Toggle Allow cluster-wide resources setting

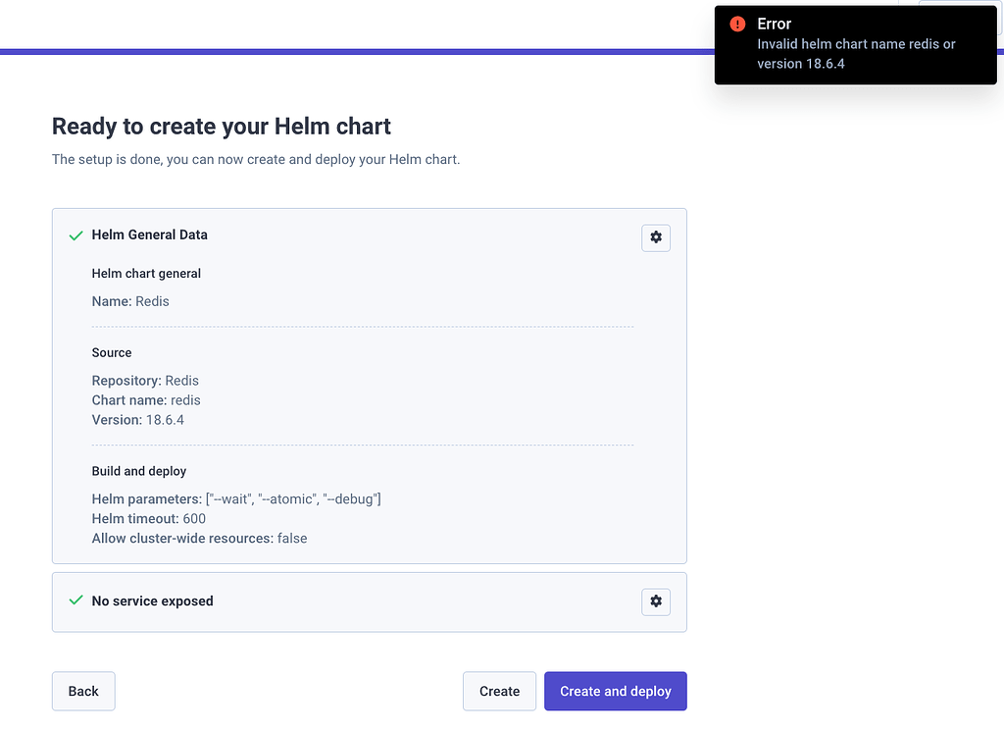tap(199, 538)
